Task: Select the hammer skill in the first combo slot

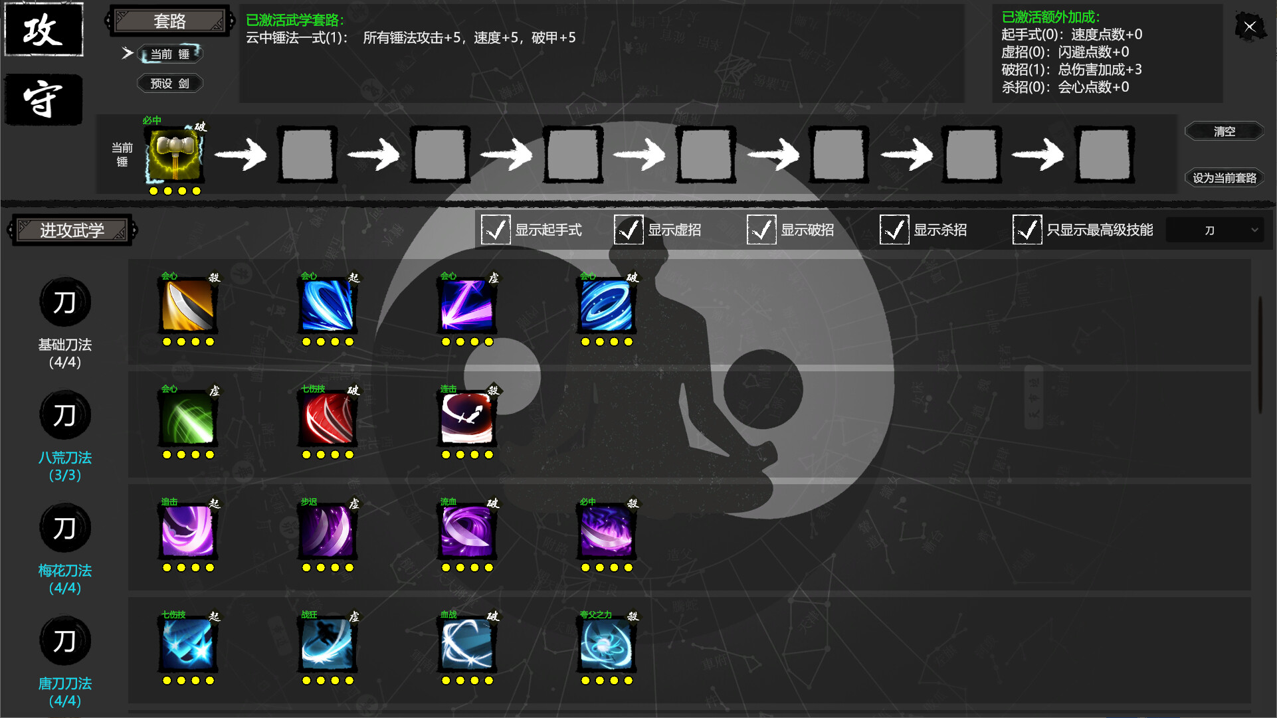Action: coord(174,154)
